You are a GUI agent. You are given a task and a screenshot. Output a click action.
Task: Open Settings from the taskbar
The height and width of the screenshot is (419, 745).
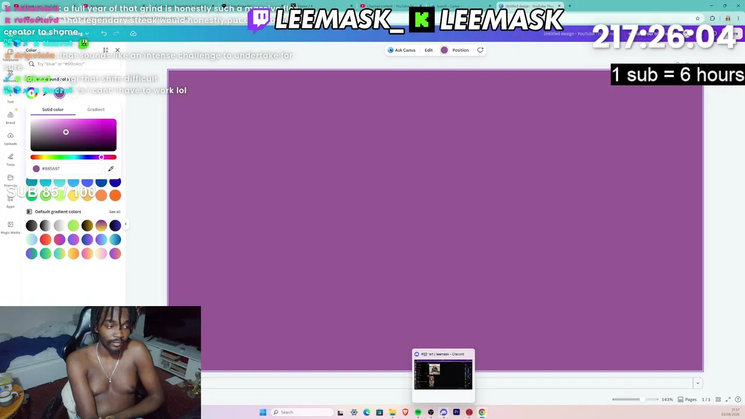pyautogui.click(x=354, y=413)
